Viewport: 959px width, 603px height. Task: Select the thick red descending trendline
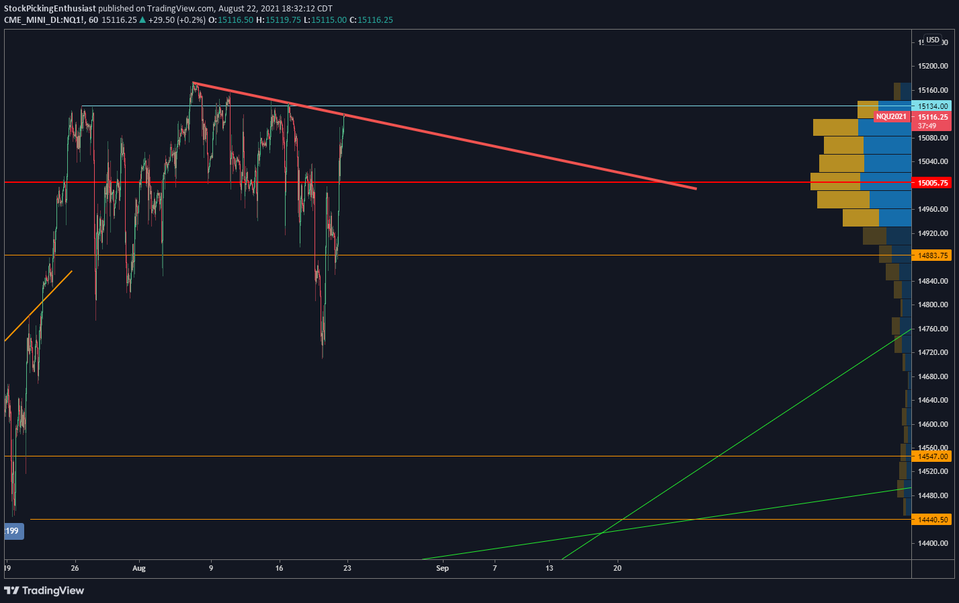point(445,136)
